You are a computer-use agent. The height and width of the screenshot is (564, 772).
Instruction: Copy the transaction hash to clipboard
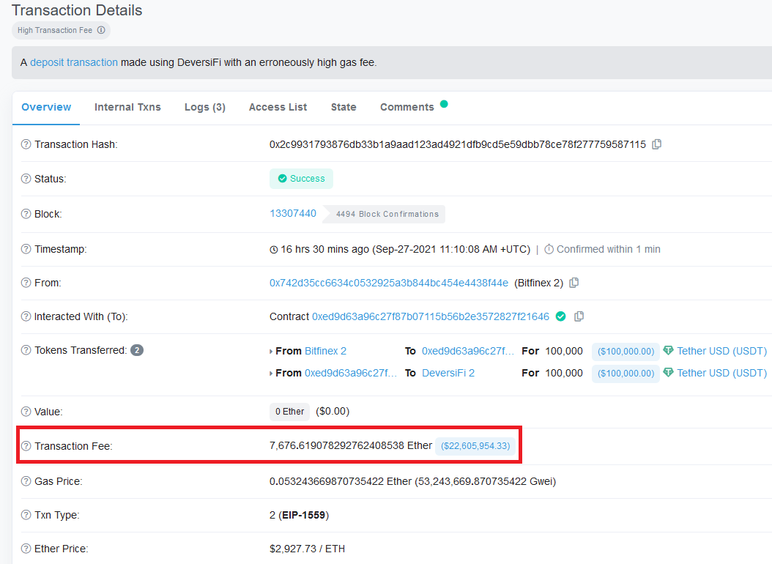coord(656,144)
